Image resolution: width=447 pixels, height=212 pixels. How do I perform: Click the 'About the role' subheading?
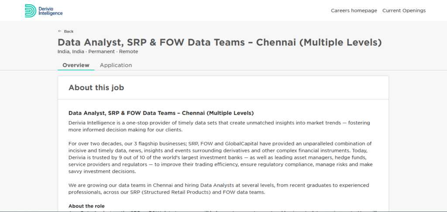(86, 206)
